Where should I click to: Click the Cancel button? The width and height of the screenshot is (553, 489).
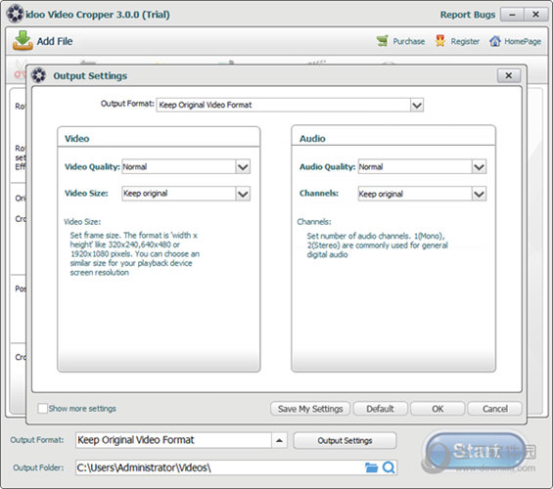point(495,409)
